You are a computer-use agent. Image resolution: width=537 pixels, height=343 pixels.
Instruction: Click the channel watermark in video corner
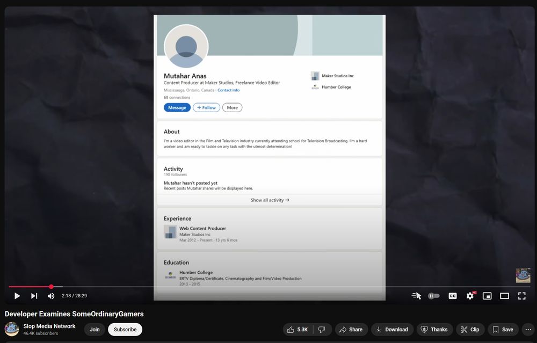click(523, 275)
